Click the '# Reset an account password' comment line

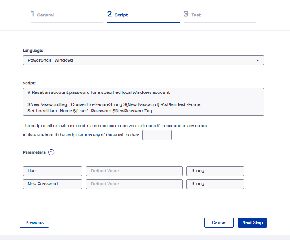click(x=98, y=92)
